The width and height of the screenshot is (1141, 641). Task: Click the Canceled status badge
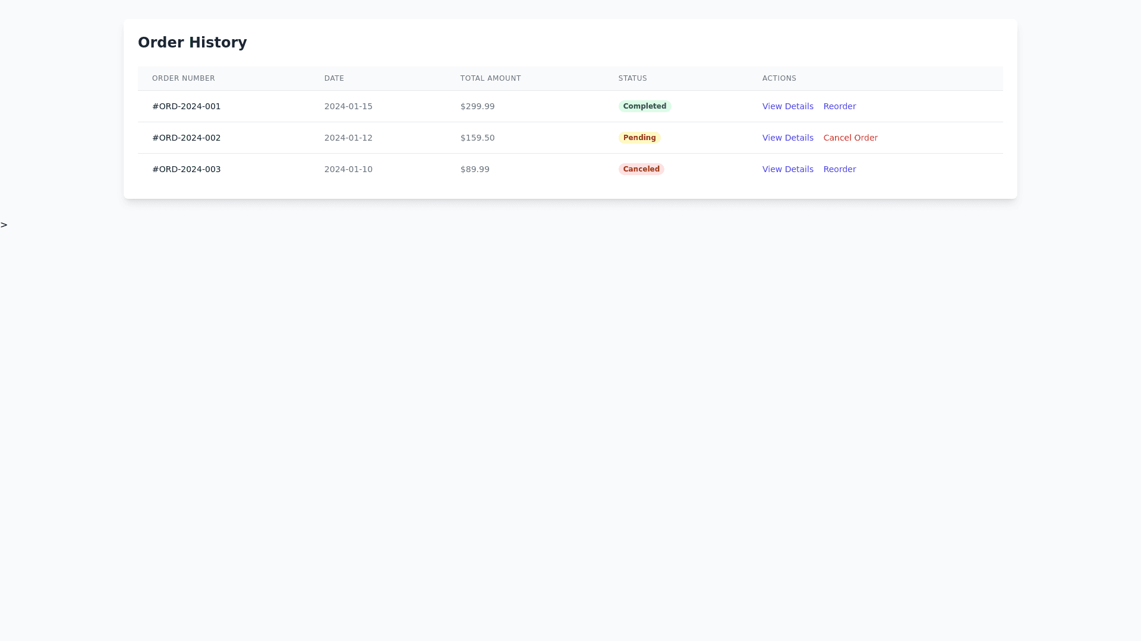pos(641,169)
